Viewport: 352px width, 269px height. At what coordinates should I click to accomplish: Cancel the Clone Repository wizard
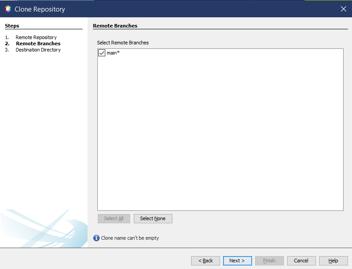pos(301,261)
